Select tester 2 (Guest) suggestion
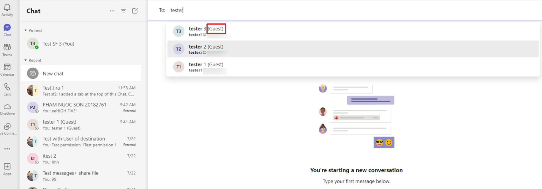Viewport: 542px width, 189px height. pos(353,49)
